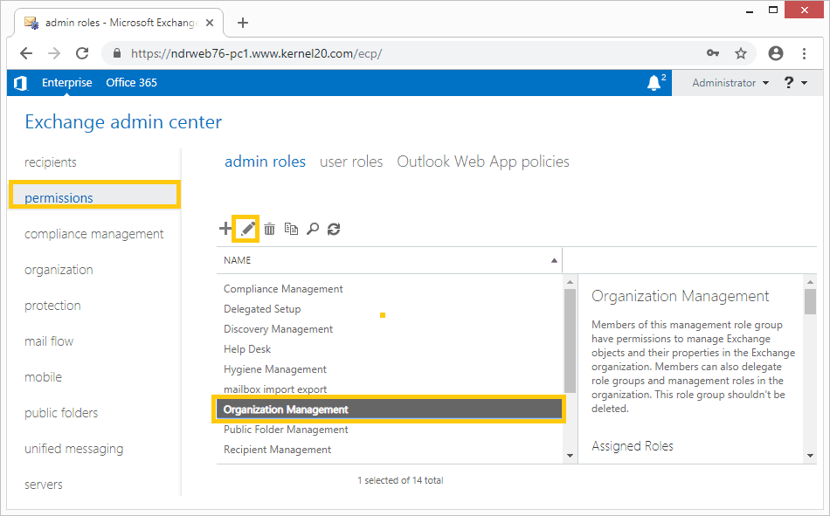Open the Outlook Web App policies tab
The width and height of the screenshot is (830, 516).
(483, 162)
